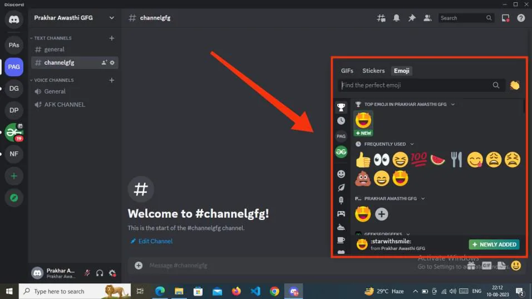
Task: Insert the thumbs up emoji
Action: click(x=363, y=159)
